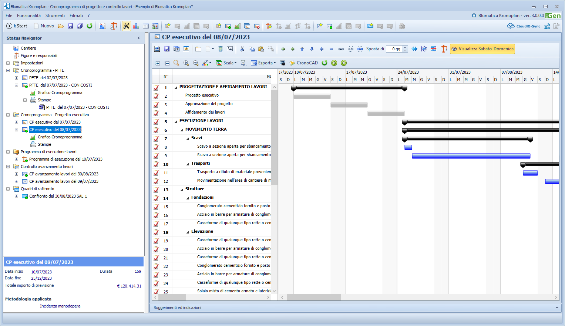The image size is (565, 326).
Task: Toggle the checkmark on row 5 ESECUZIONE LAVORI
Action: point(156,121)
